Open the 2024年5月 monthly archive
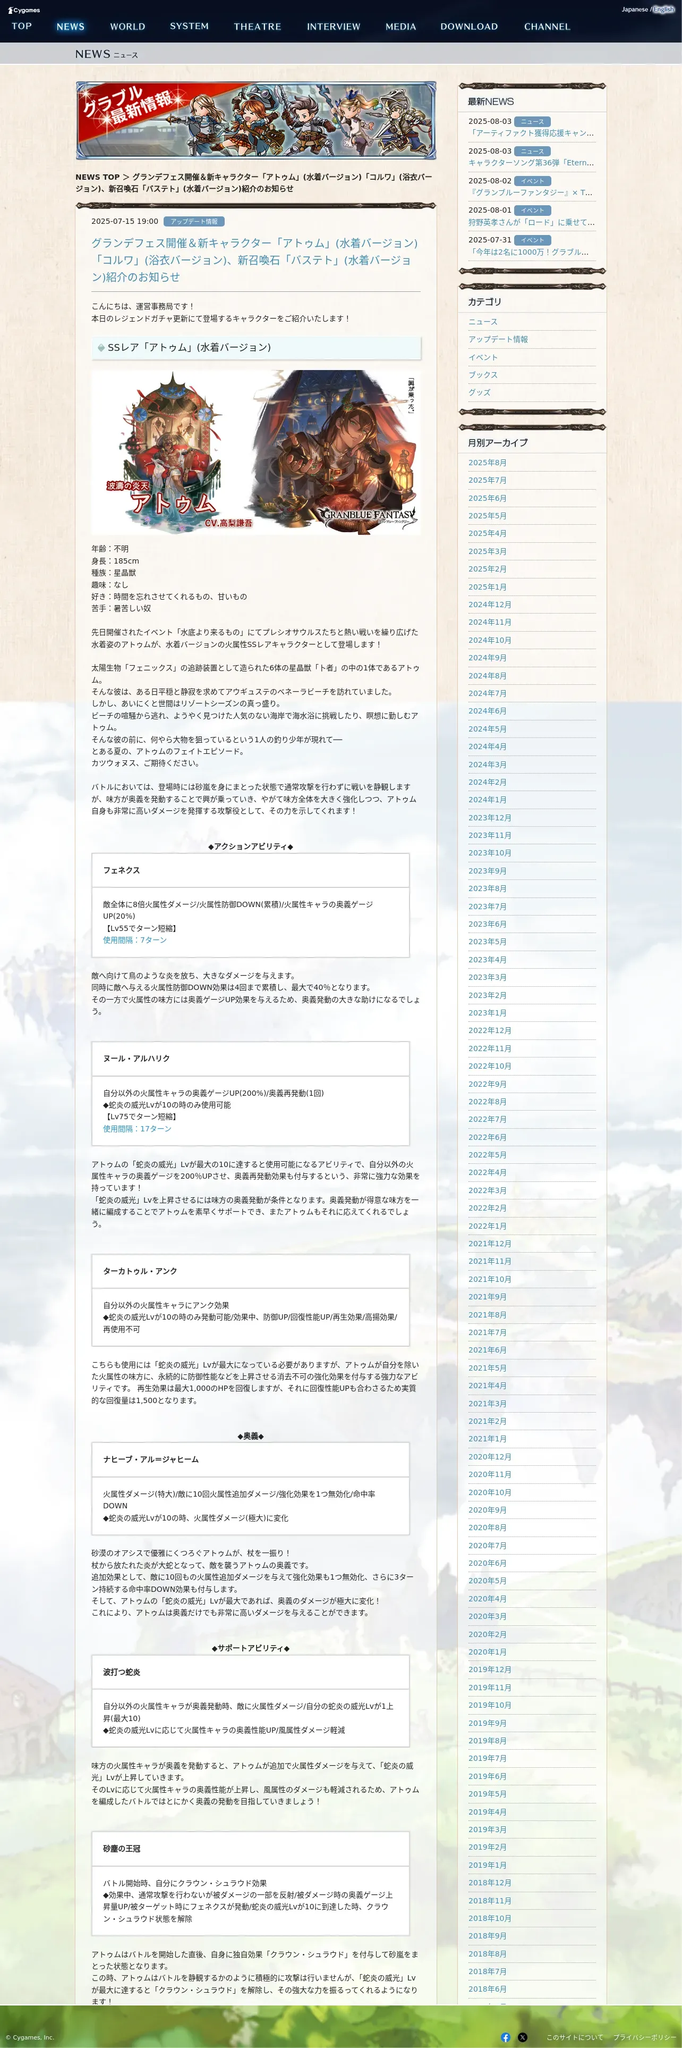Image resolution: width=682 pixels, height=2048 pixels. click(x=487, y=729)
